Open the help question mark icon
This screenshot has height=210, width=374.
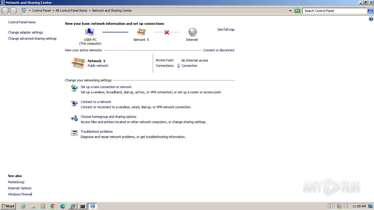point(371,19)
